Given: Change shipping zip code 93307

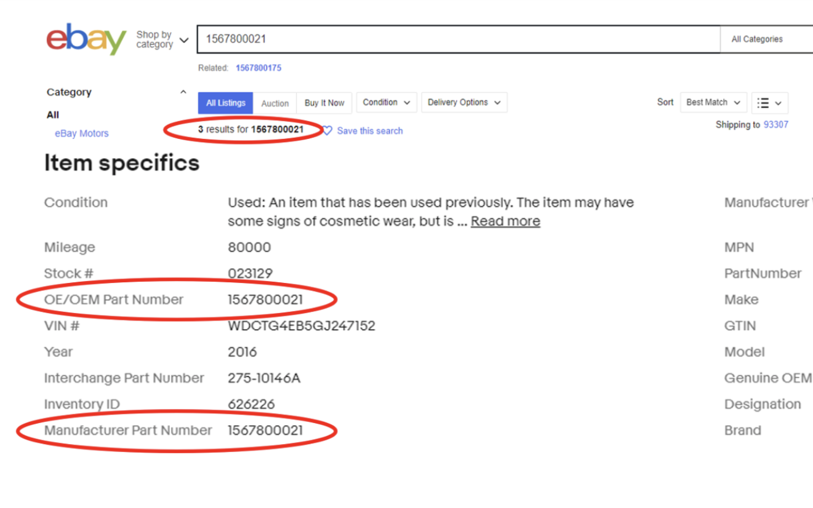Looking at the screenshot, I should [x=776, y=125].
